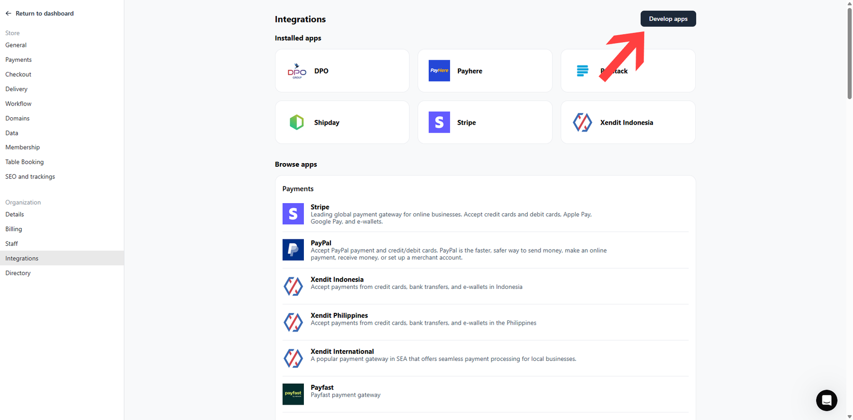Open the DPO installed app card
The height and width of the screenshot is (420, 853).
tap(342, 71)
